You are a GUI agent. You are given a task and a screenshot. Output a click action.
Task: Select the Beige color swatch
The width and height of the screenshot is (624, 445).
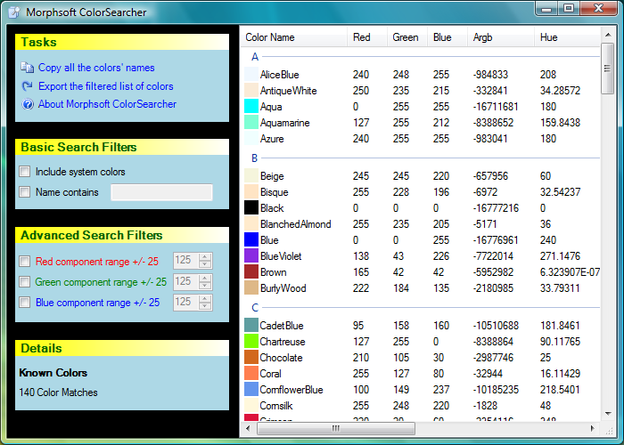pos(251,175)
